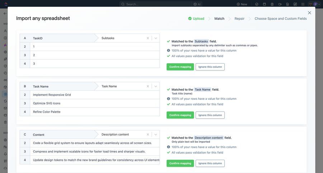This screenshot has height=173, width=323.
Task: Click the 'Update design tokens' cell
Action: pyautogui.click(x=95, y=160)
